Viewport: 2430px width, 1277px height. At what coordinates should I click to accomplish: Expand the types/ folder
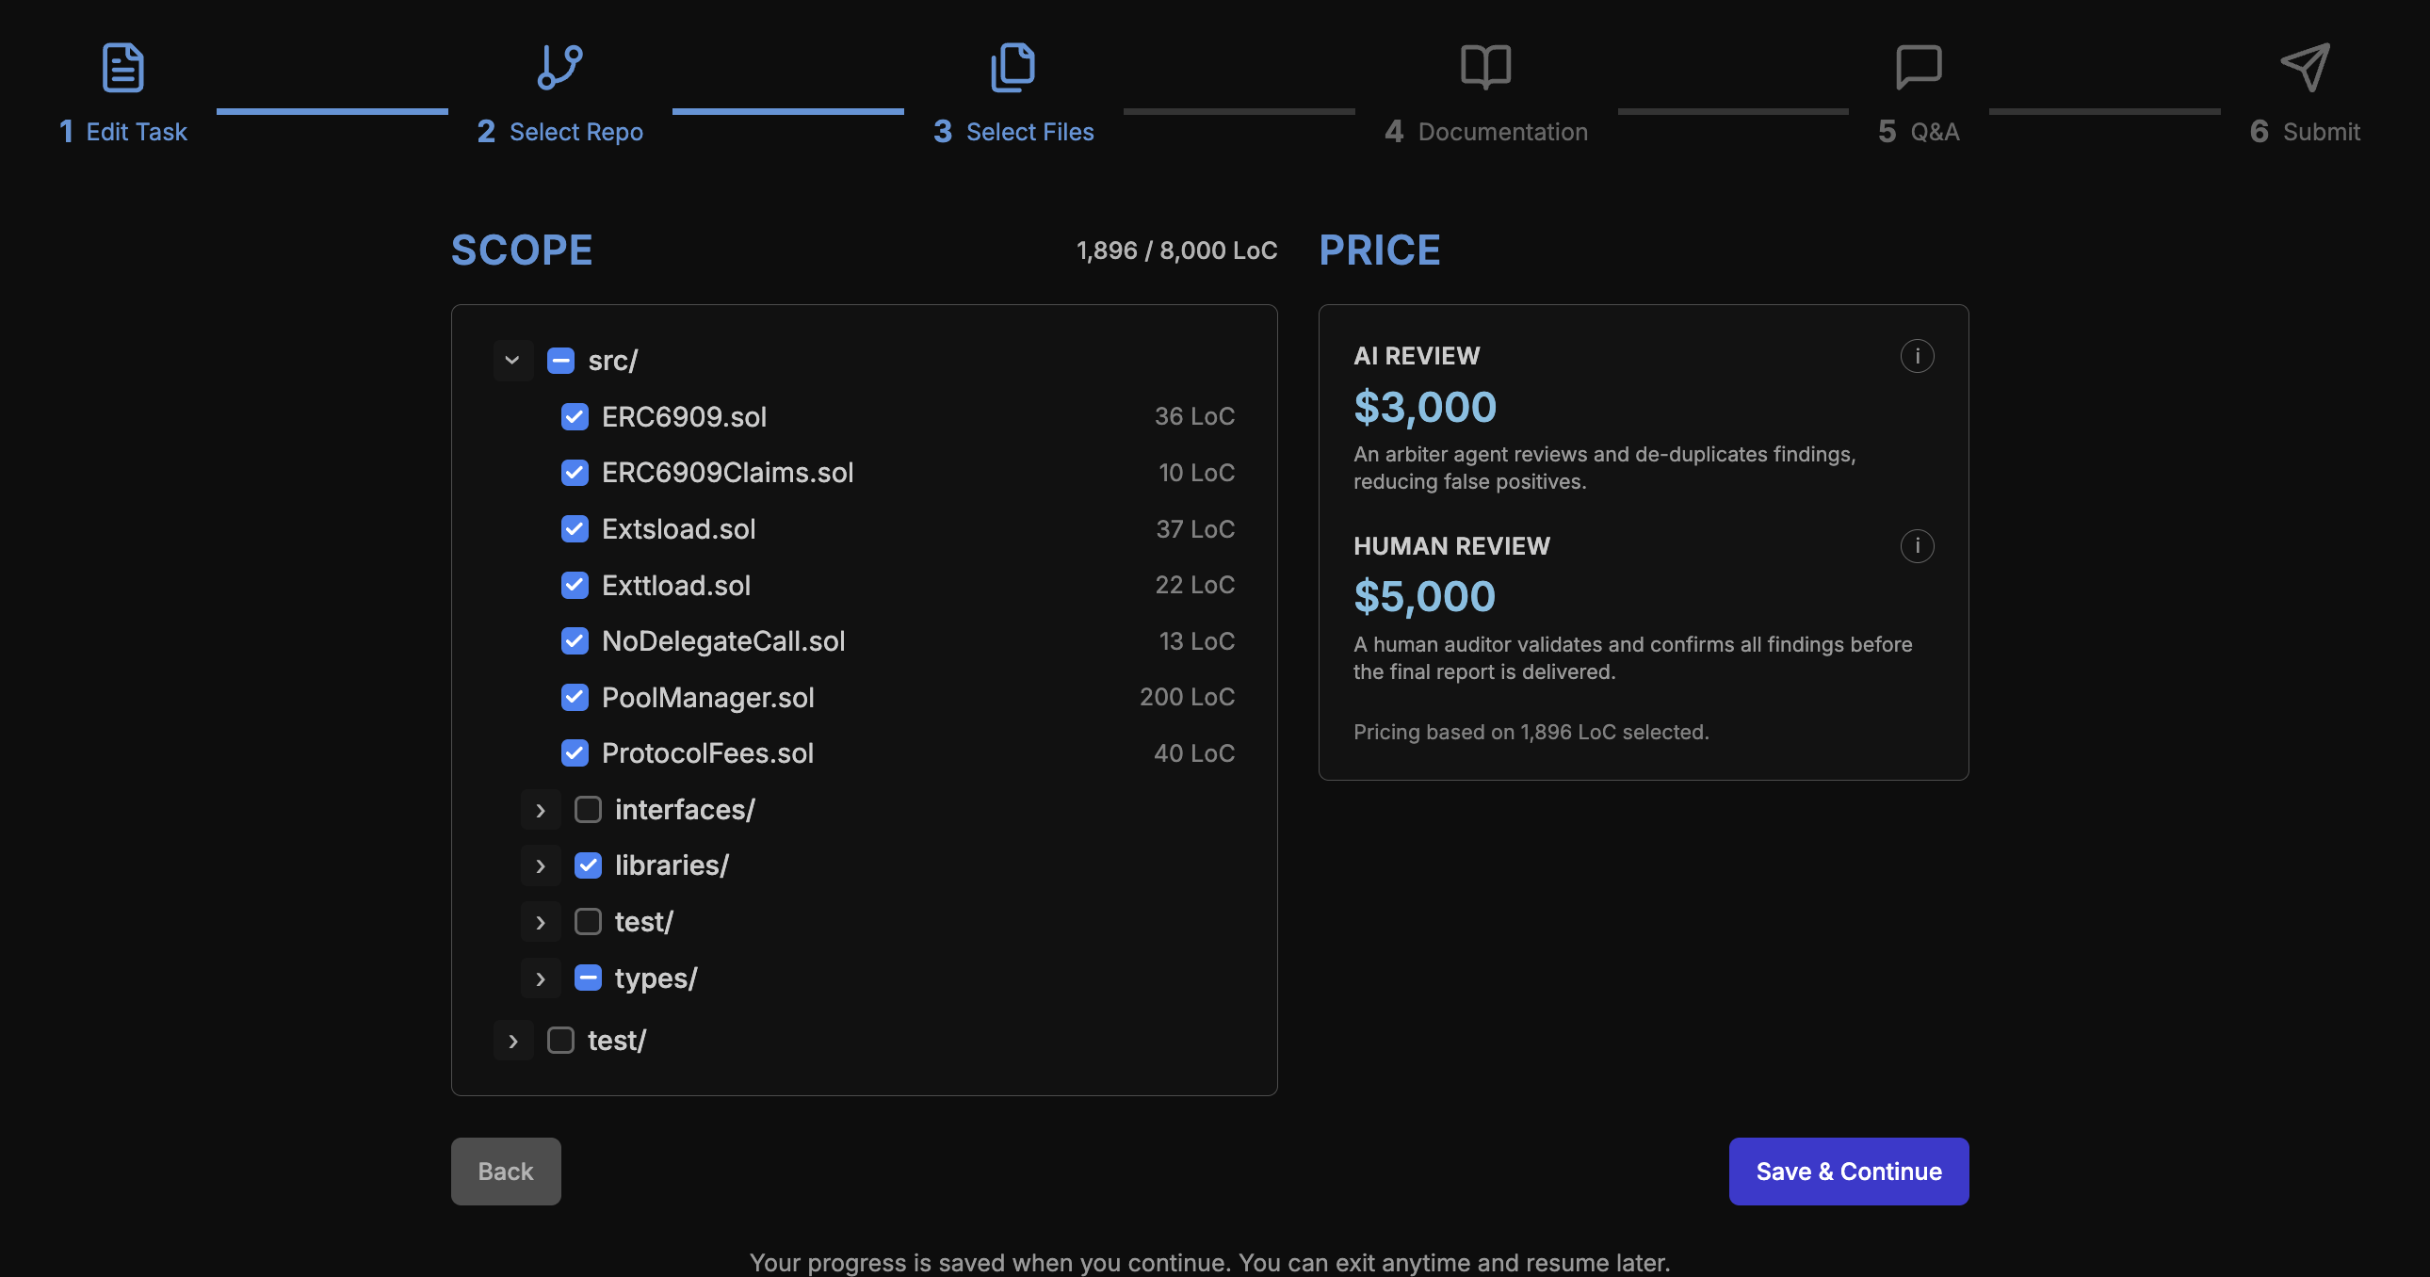click(541, 979)
